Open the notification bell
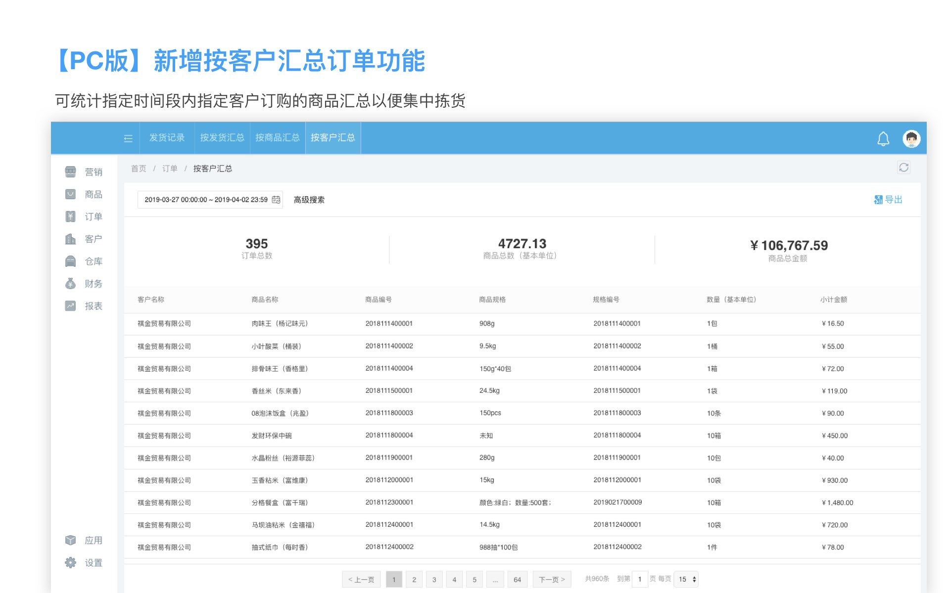The height and width of the screenshot is (593, 950). coord(883,139)
